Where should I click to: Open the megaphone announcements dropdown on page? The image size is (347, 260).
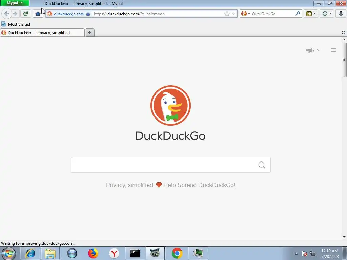pos(313,50)
